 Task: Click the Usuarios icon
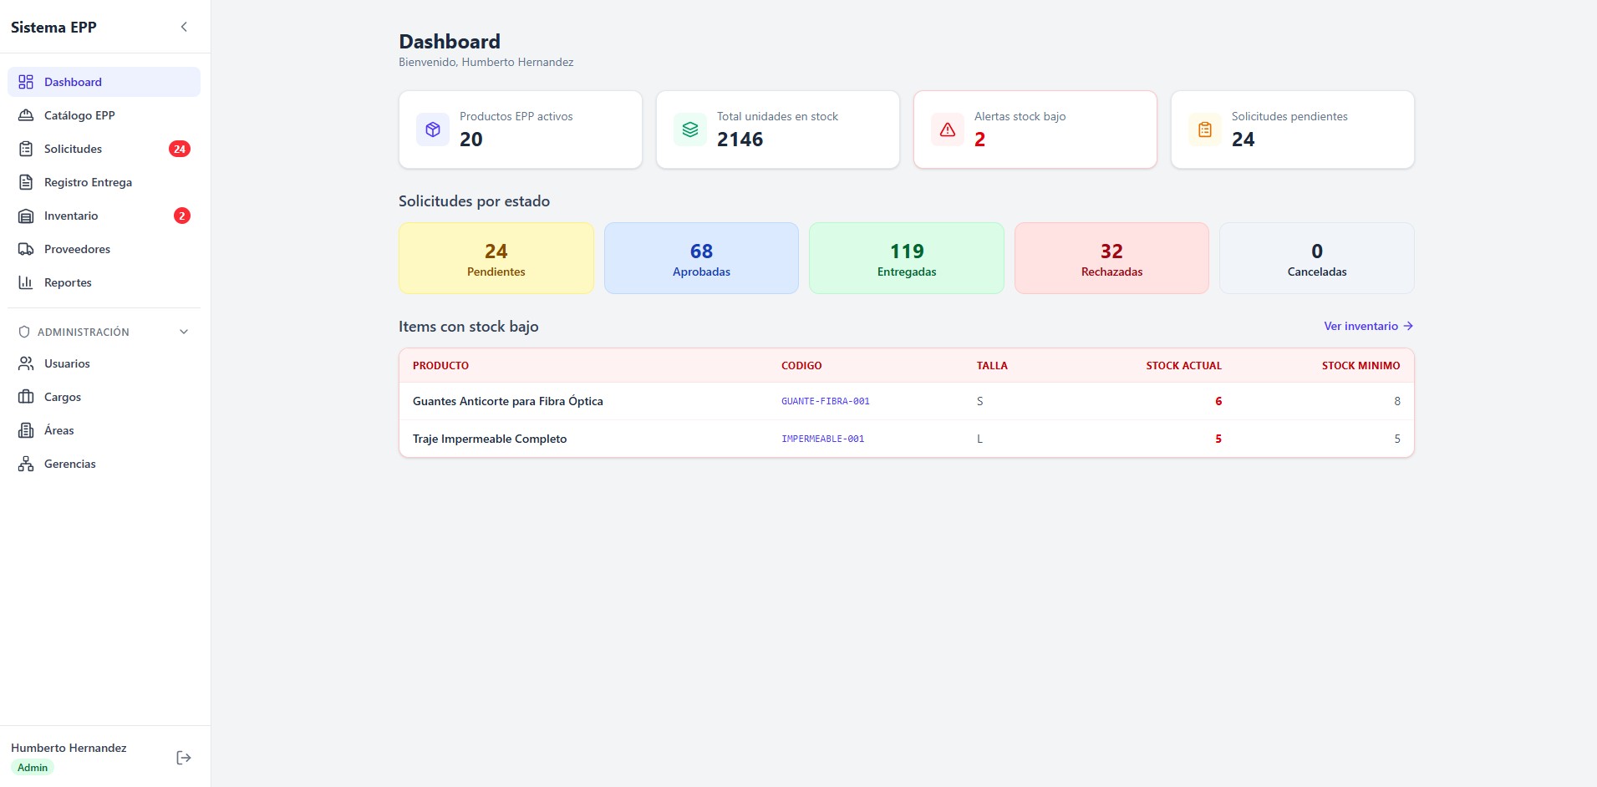point(26,363)
